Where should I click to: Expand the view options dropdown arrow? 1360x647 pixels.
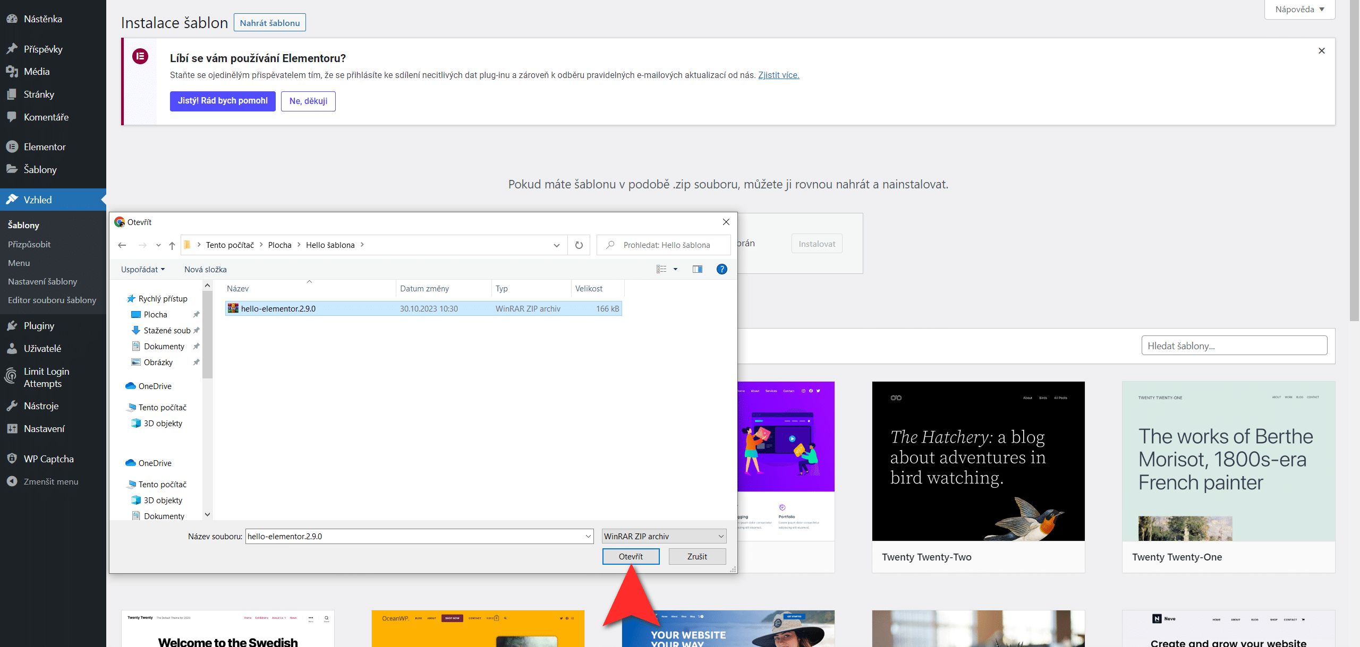[x=676, y=269]
